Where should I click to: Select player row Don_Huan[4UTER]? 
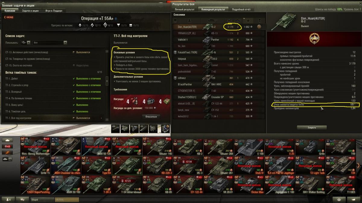tap(219, 27)
